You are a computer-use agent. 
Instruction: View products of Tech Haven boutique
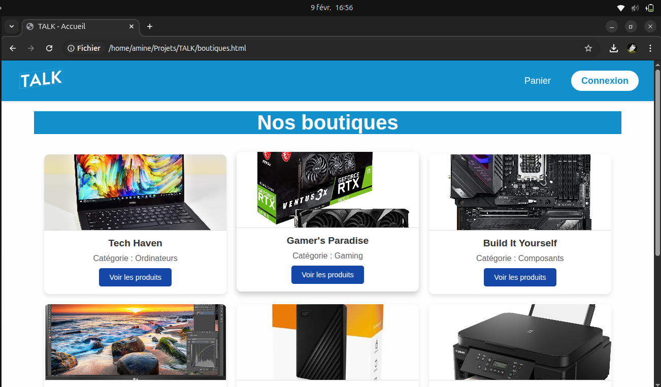coord(135,277)
